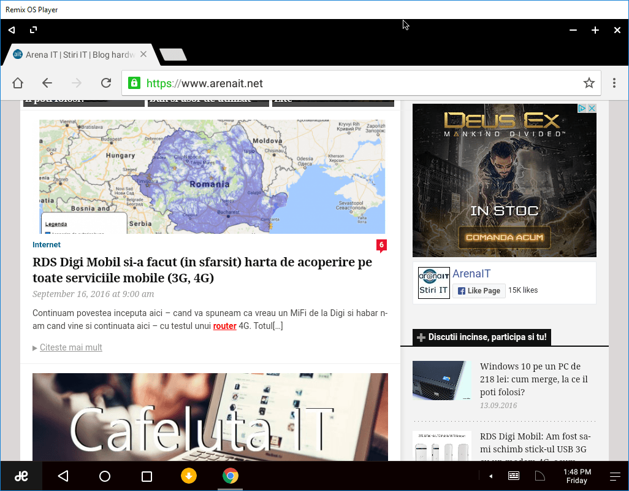This screenshot has width=629, height=491.
Task: Select the 'Discutii incinse, participa si tu!' heading
Action: coord(482,337)
